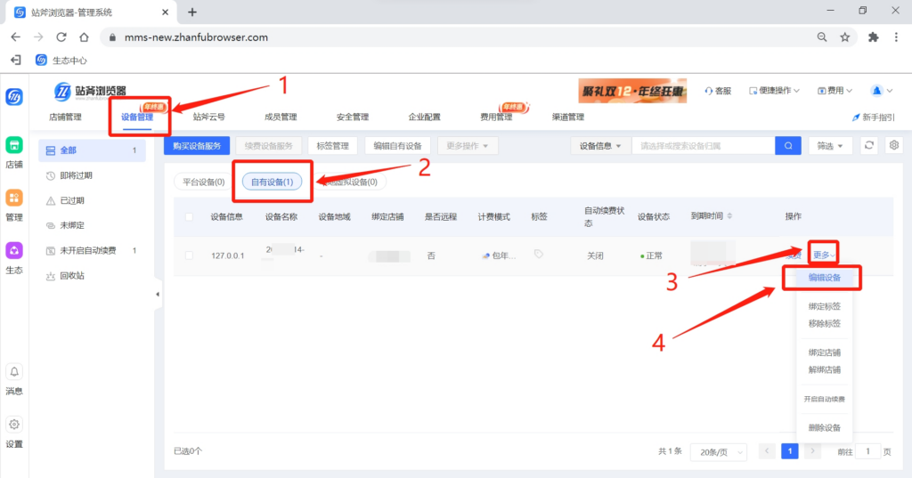Click the exit icon beside 生态中心

coord(16,61)
